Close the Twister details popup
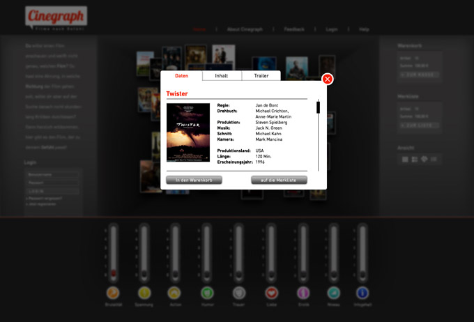474x322 pixels. coord(328,79)
